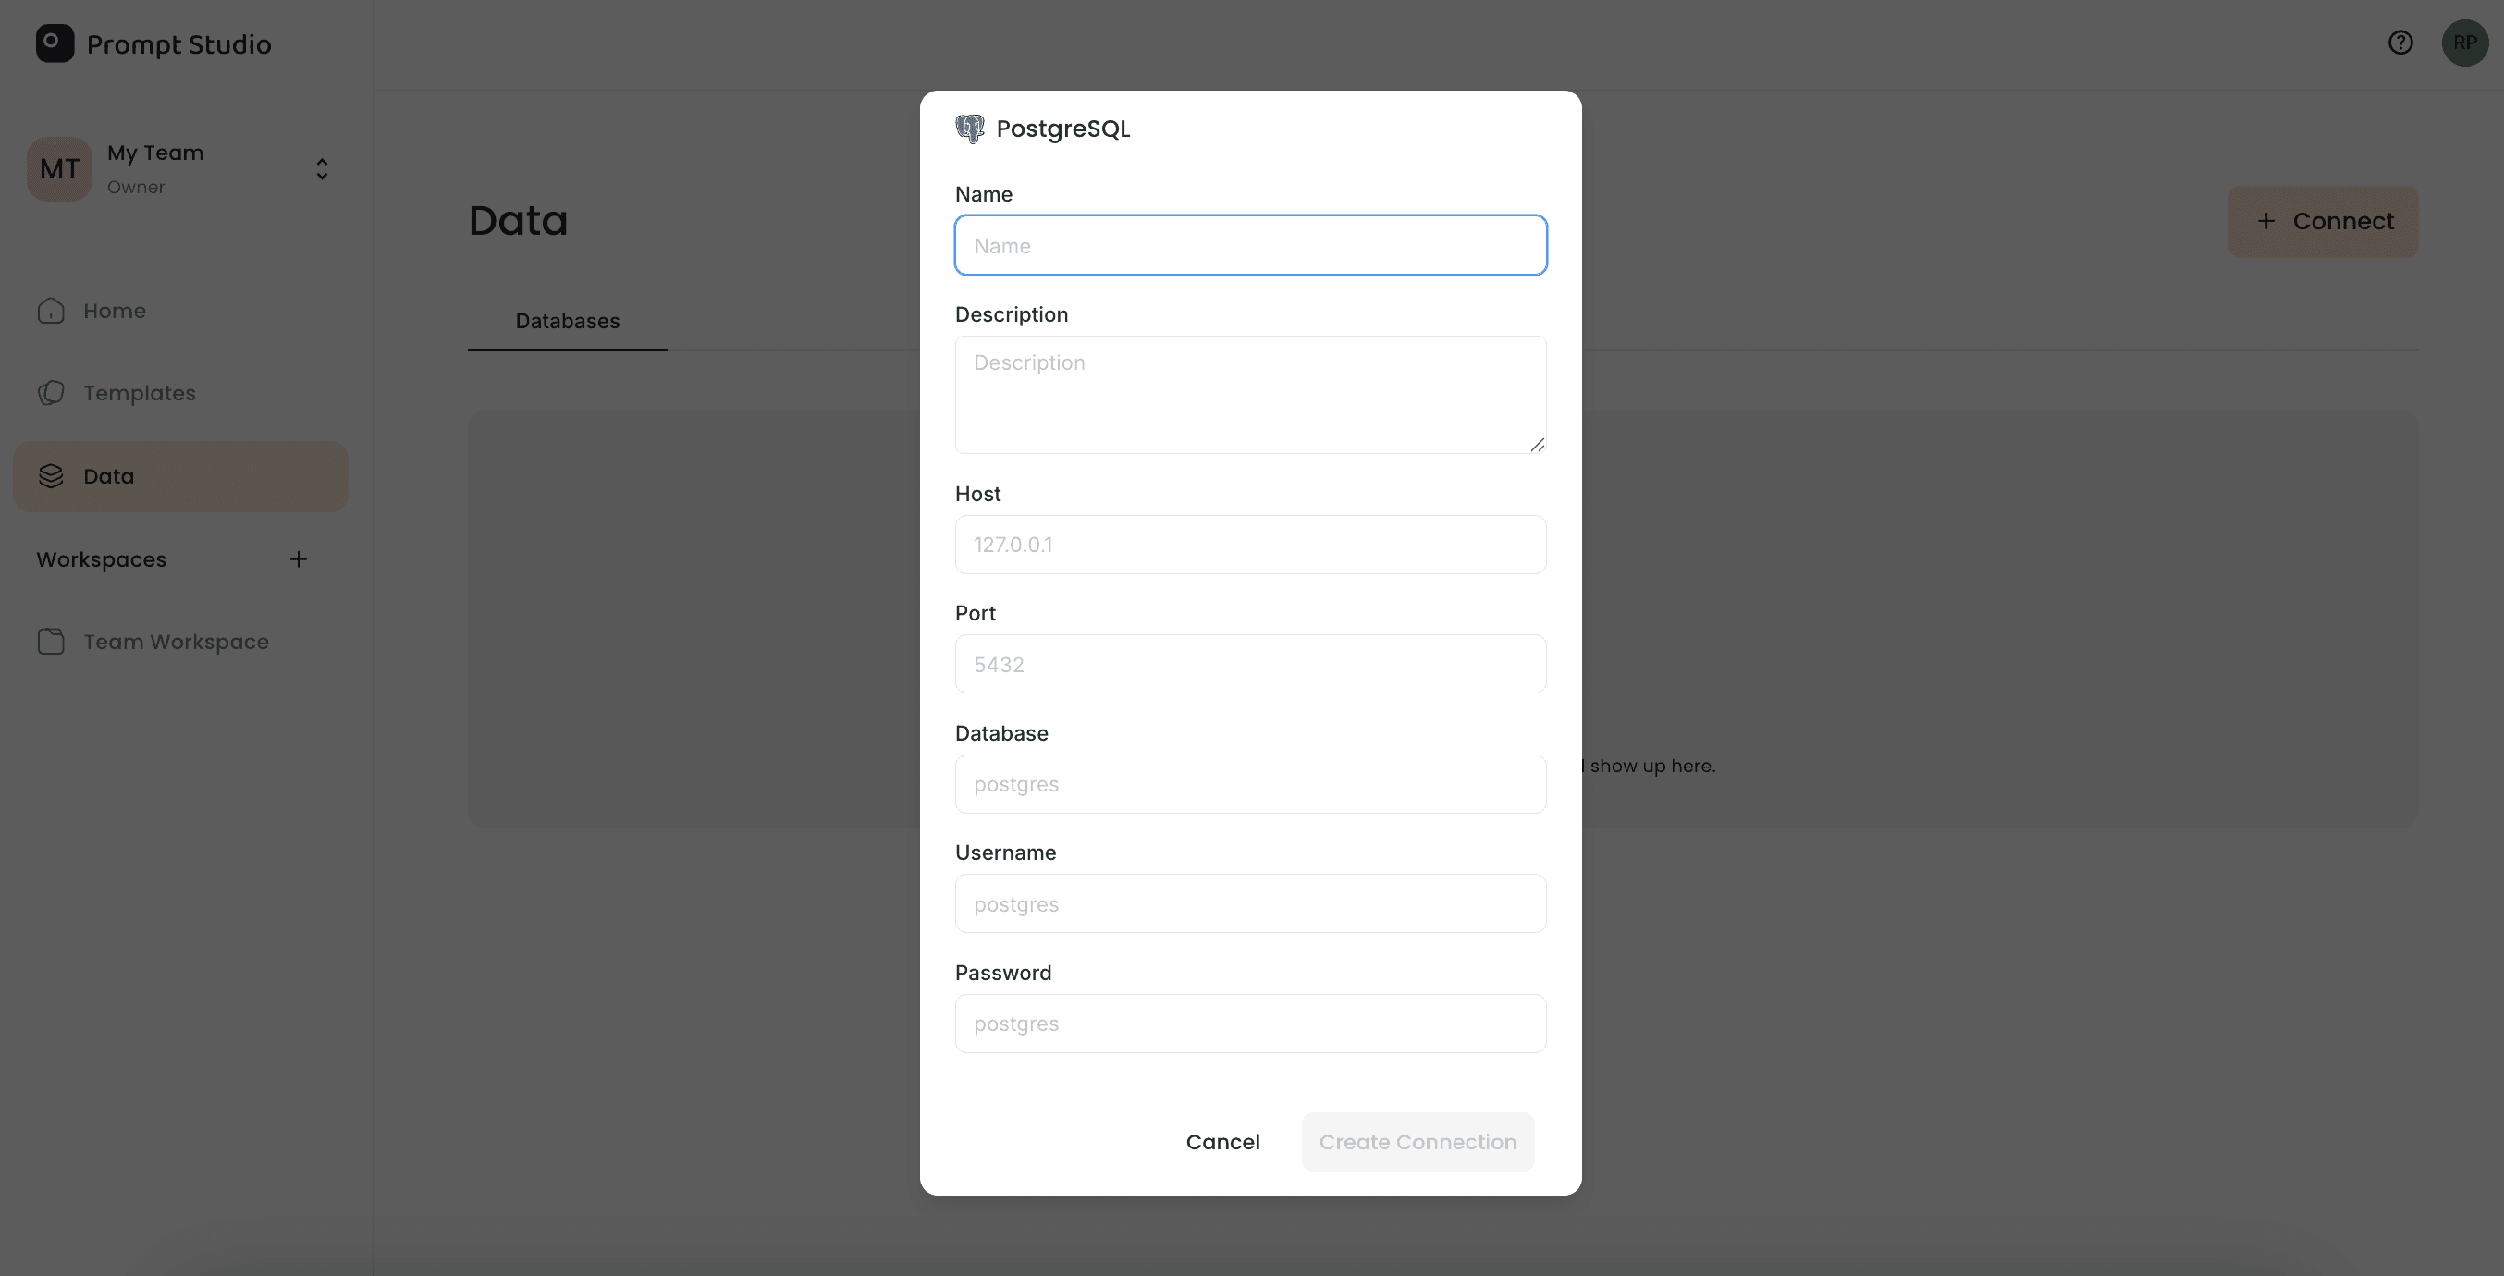The width and height of the screenshot is (2504, 1276).
Task: Grab the Description textarea resize handle
Action: coord(1537,445)
